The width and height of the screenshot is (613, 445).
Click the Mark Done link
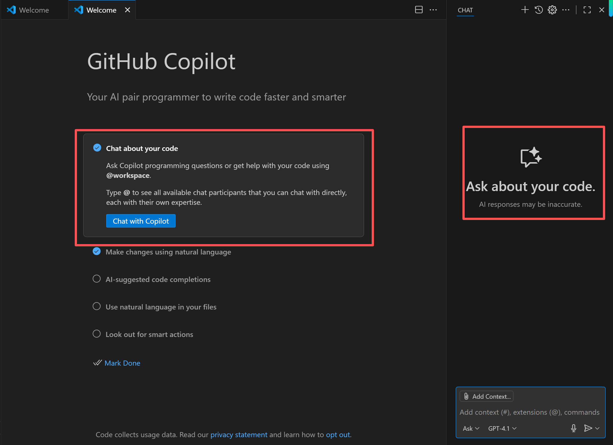[x=122, y=363]
